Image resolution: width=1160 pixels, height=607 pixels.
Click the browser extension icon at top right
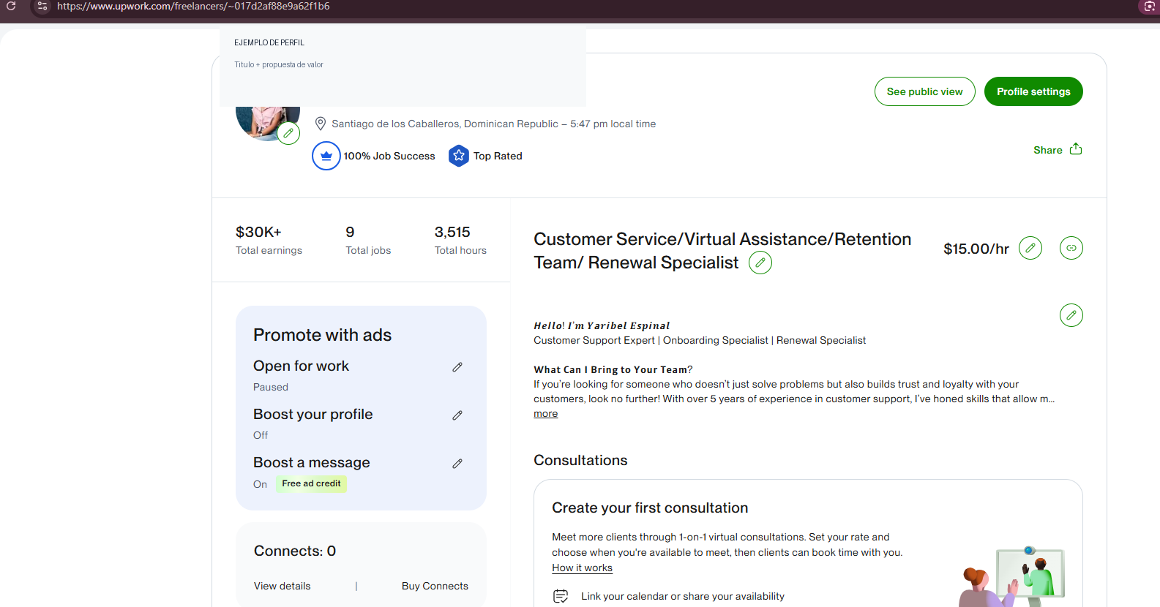1149,6
